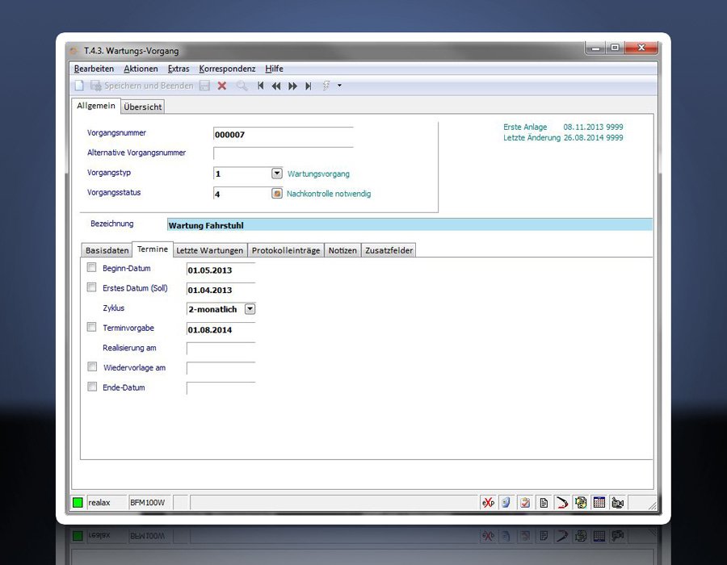727x565 pixels.
Task: Check the Ende-Datum checkbox
Action: 92,387
